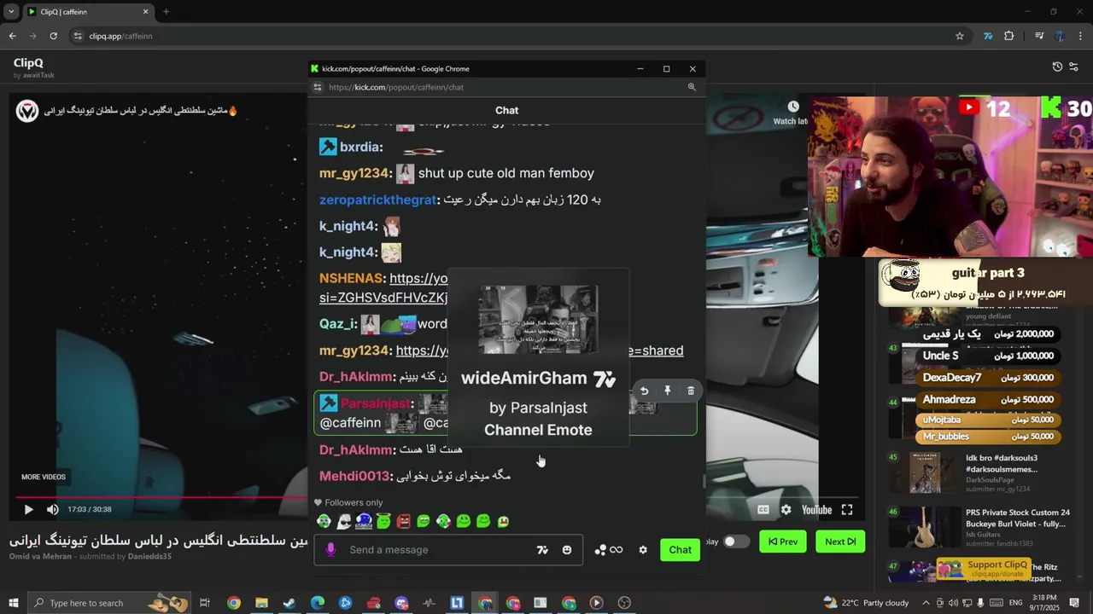Bookmark this page with the star icon
Image resolution: width=1093 pixels, height=614 pixels.
tap(960, 36)
